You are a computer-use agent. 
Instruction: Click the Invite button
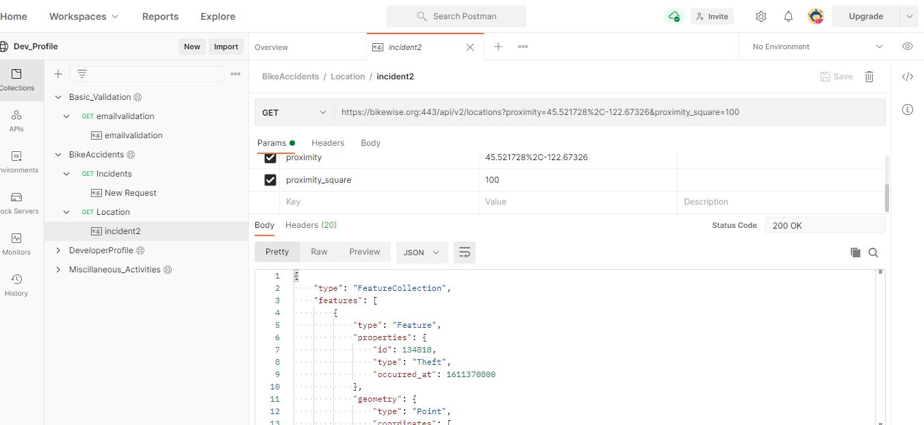point(712,16)
